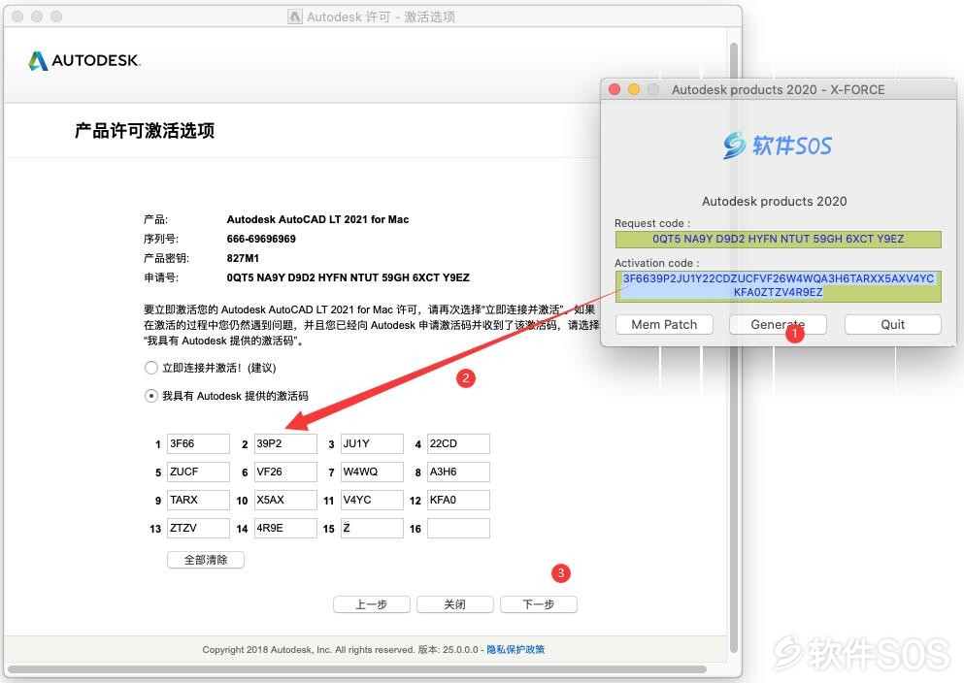Image resolution: width=964 pixels, height=683 pixels.
Task: Click the vertical scrollbar of Autodesk window
Action: point(734,346)
